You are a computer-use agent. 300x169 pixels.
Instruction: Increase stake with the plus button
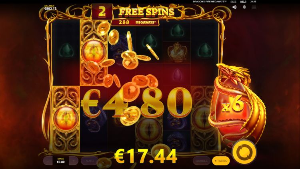pos(74,161)
